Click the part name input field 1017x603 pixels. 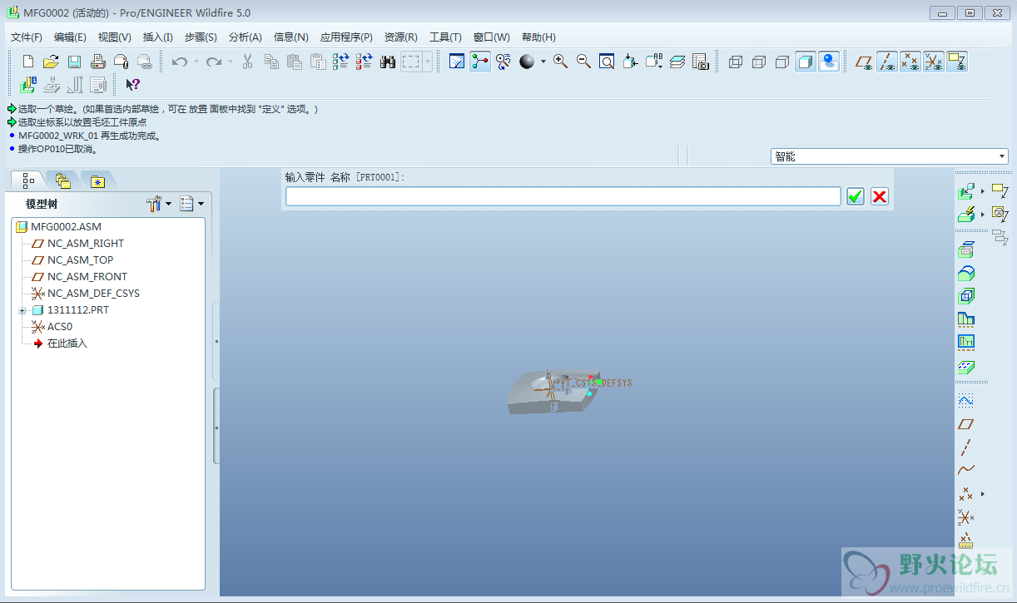coord(563,196)
